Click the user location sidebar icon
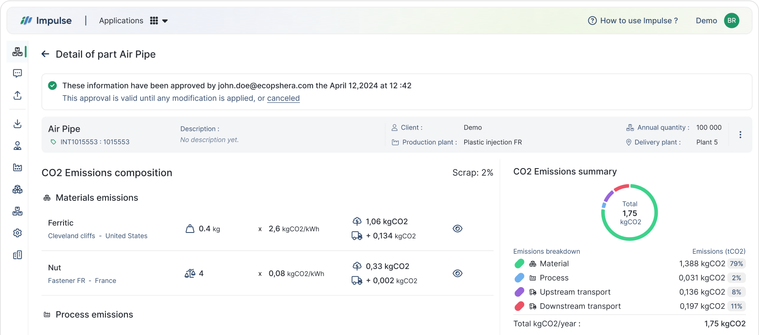759x335 pixels. tap(17, 146)
